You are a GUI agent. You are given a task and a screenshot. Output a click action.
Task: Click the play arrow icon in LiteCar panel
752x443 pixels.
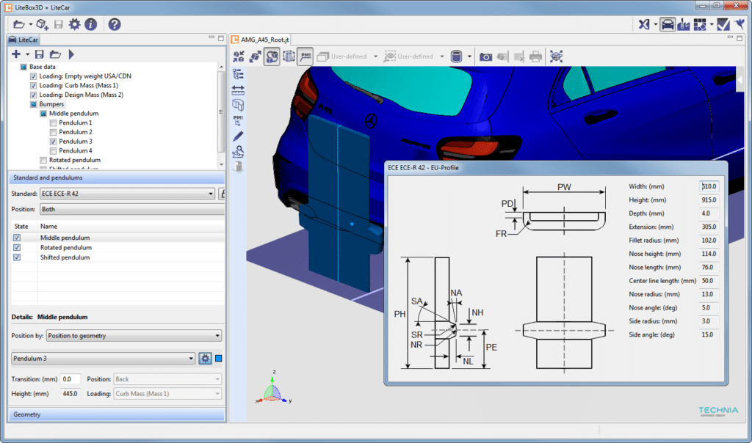pos(71,54)
